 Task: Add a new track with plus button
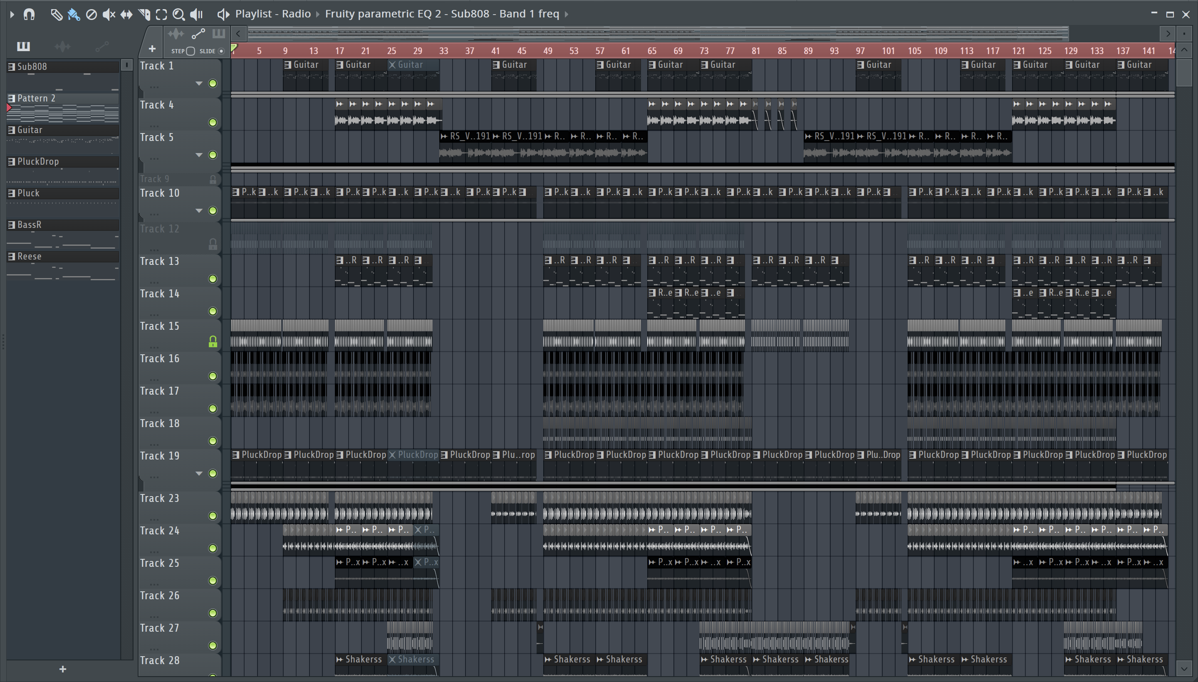tap(152, 48)
